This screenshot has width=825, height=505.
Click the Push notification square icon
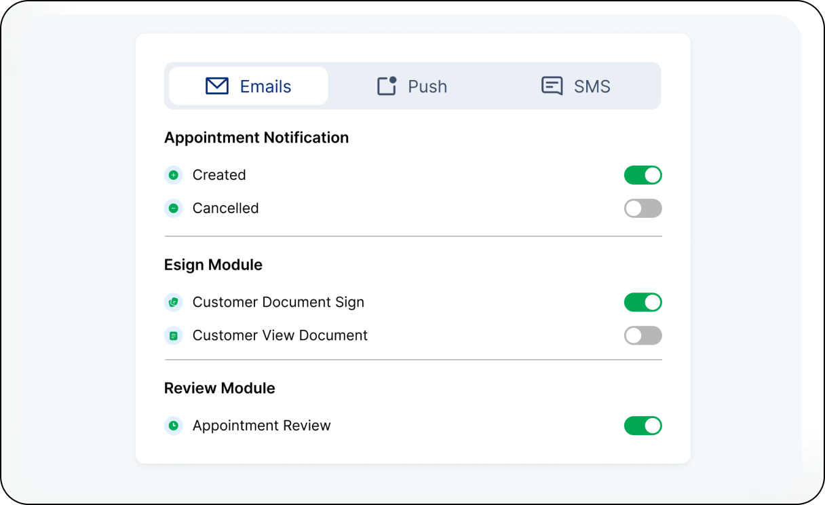[387, 86]
